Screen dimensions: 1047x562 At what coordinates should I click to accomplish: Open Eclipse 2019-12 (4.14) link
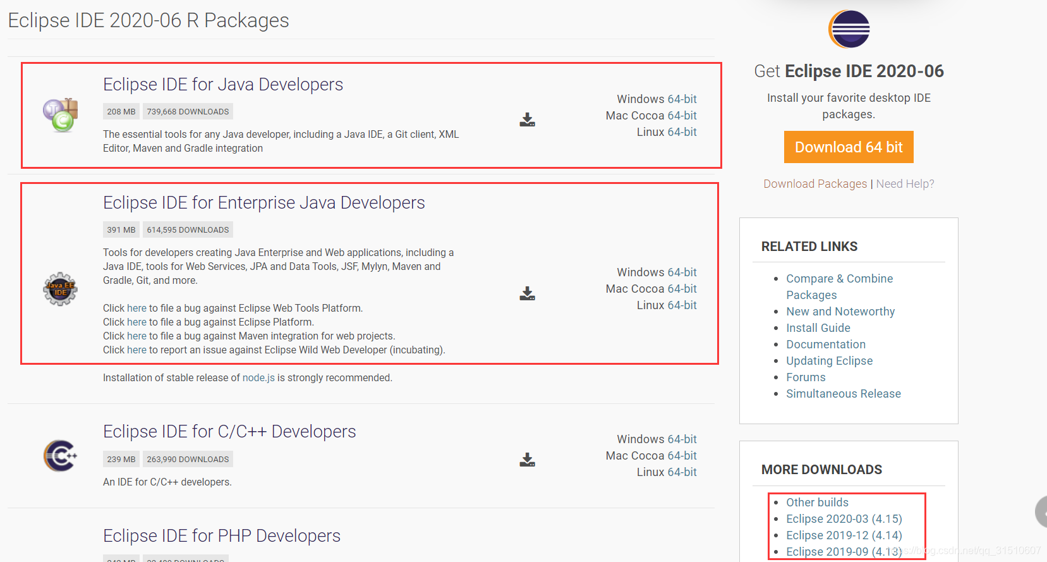pyautogui.click(x=844, y=535)
